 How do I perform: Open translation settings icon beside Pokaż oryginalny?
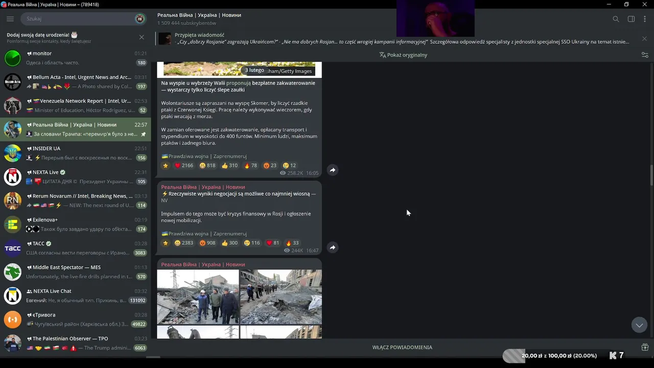645,55
